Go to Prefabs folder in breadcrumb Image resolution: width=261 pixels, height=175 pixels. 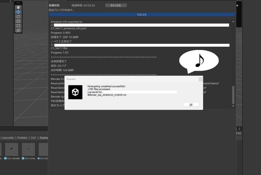point(22,138)
